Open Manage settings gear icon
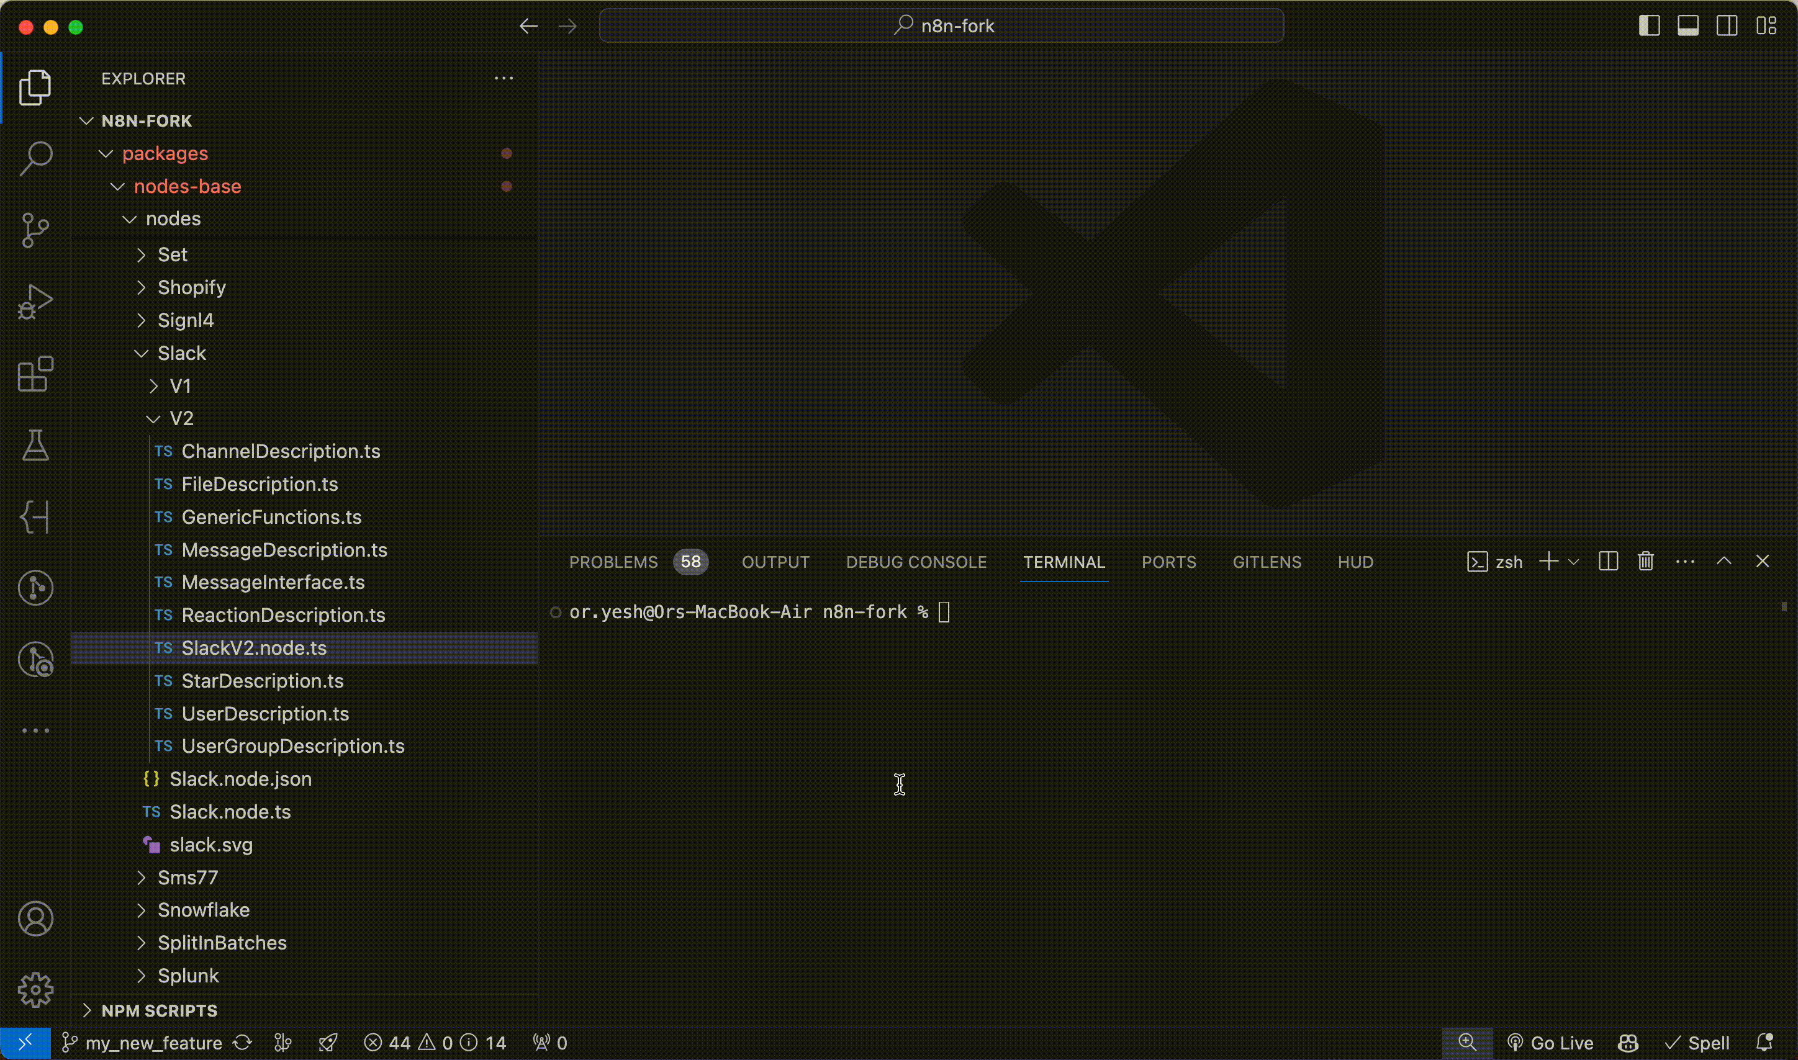Viewport: 1798px width, 1060px height. pos(35,990)
